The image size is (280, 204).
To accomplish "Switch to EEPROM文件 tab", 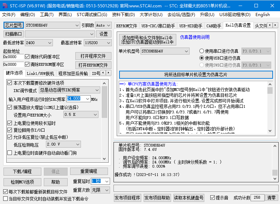I will 127,26.
